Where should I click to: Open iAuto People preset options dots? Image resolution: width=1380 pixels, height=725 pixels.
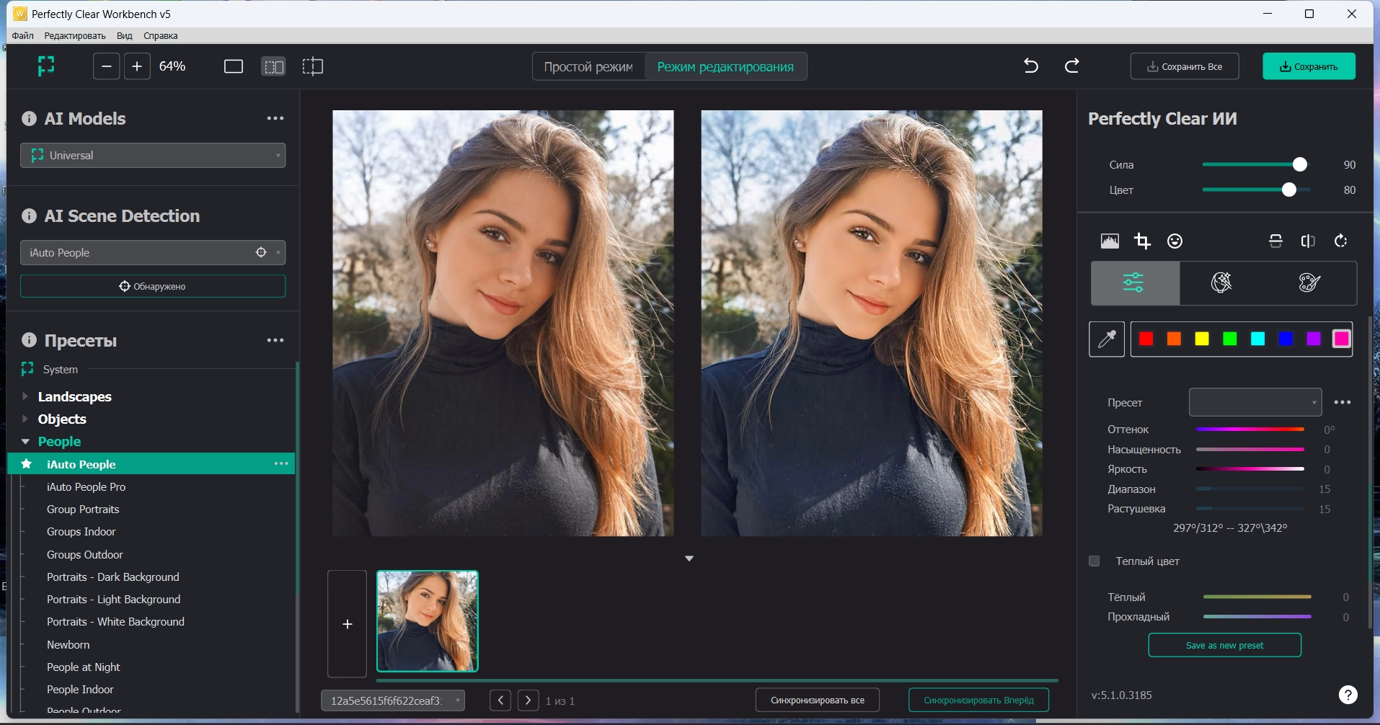click(281, 463)
